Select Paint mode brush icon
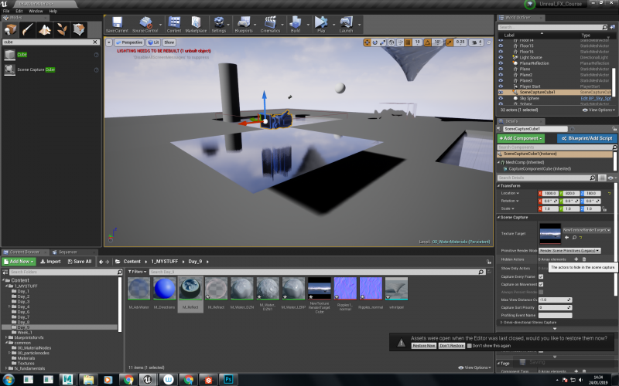The image size is (619, 386). [27, 29]
